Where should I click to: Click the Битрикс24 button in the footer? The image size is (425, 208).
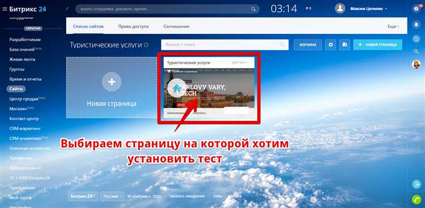(x=83, y=196)
